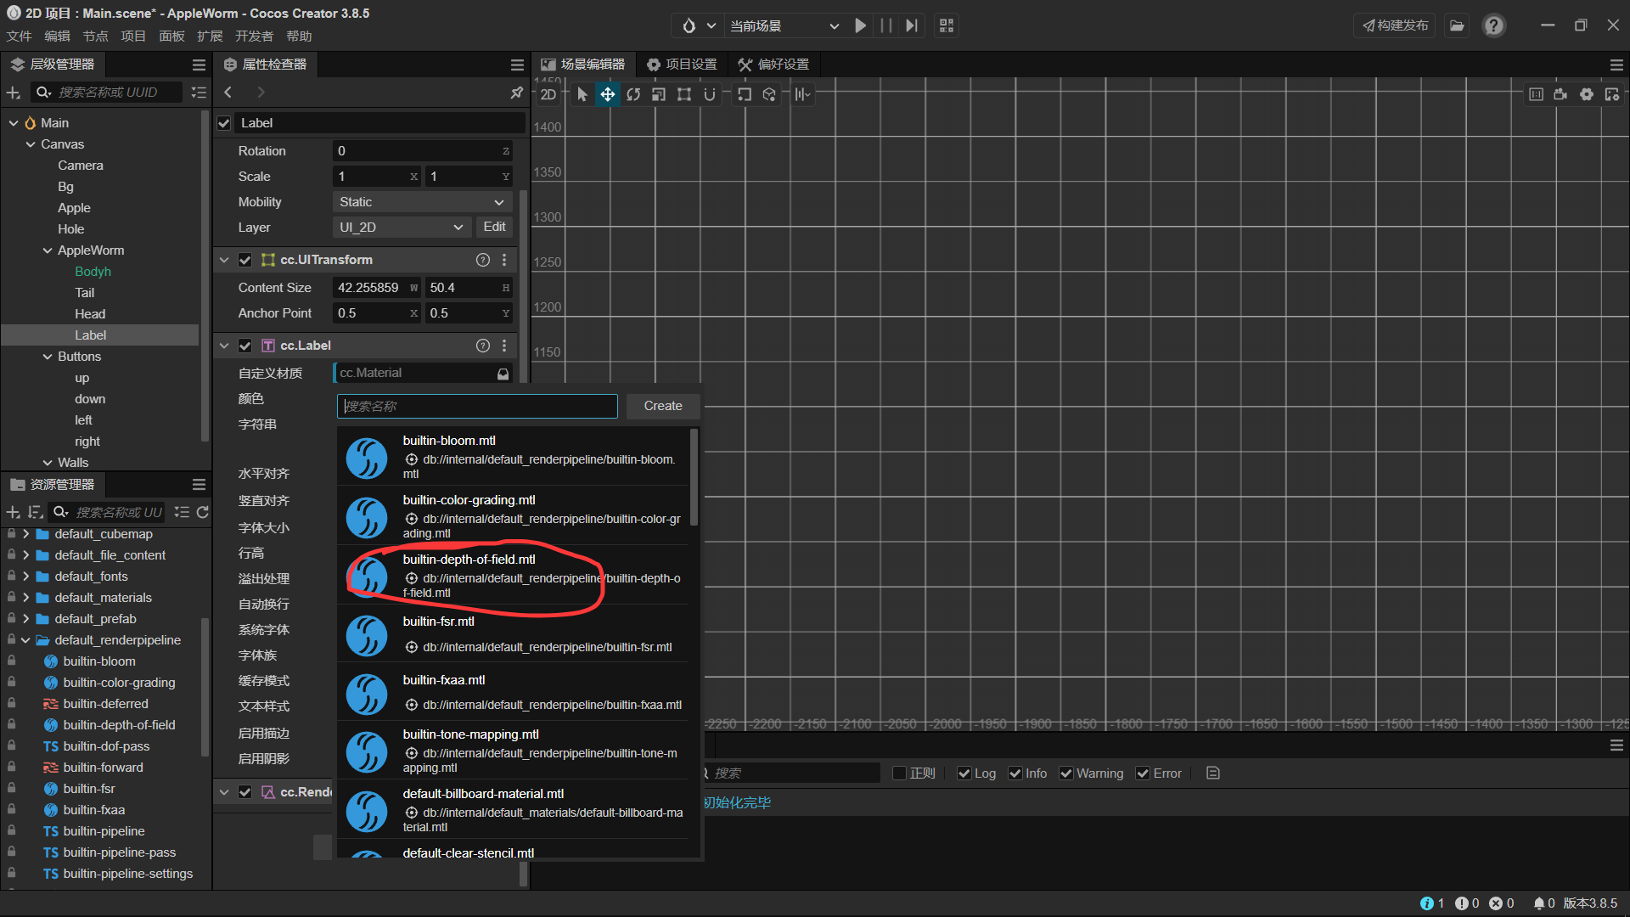This screenshot has height=917, width=1630.
Task: Select the rotate tool in scene toolbar
Action: 633,94
